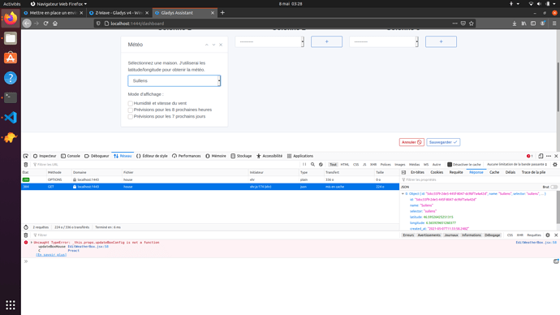Toggle the Erreurs console filter

click(408, 235)
